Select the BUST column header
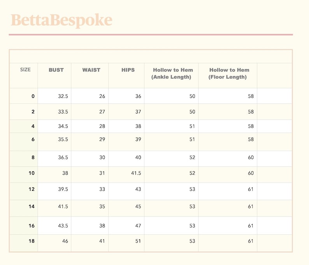Viewport: 309px width, 265px height. (56, 70)
